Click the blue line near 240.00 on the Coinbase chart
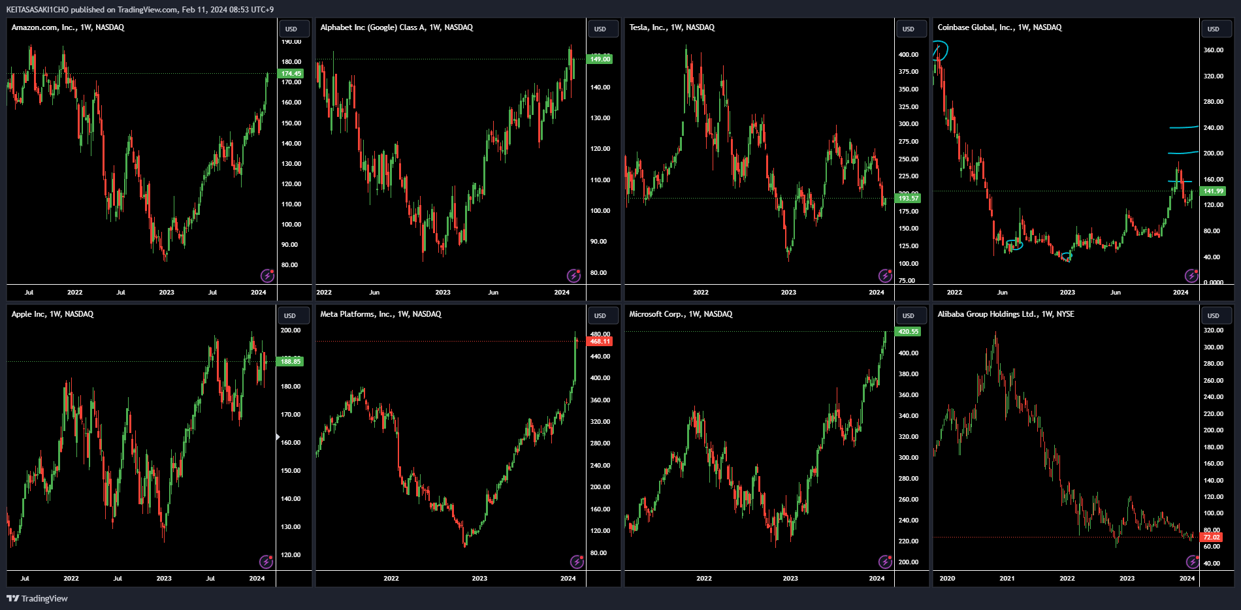 pos(1184,127)
